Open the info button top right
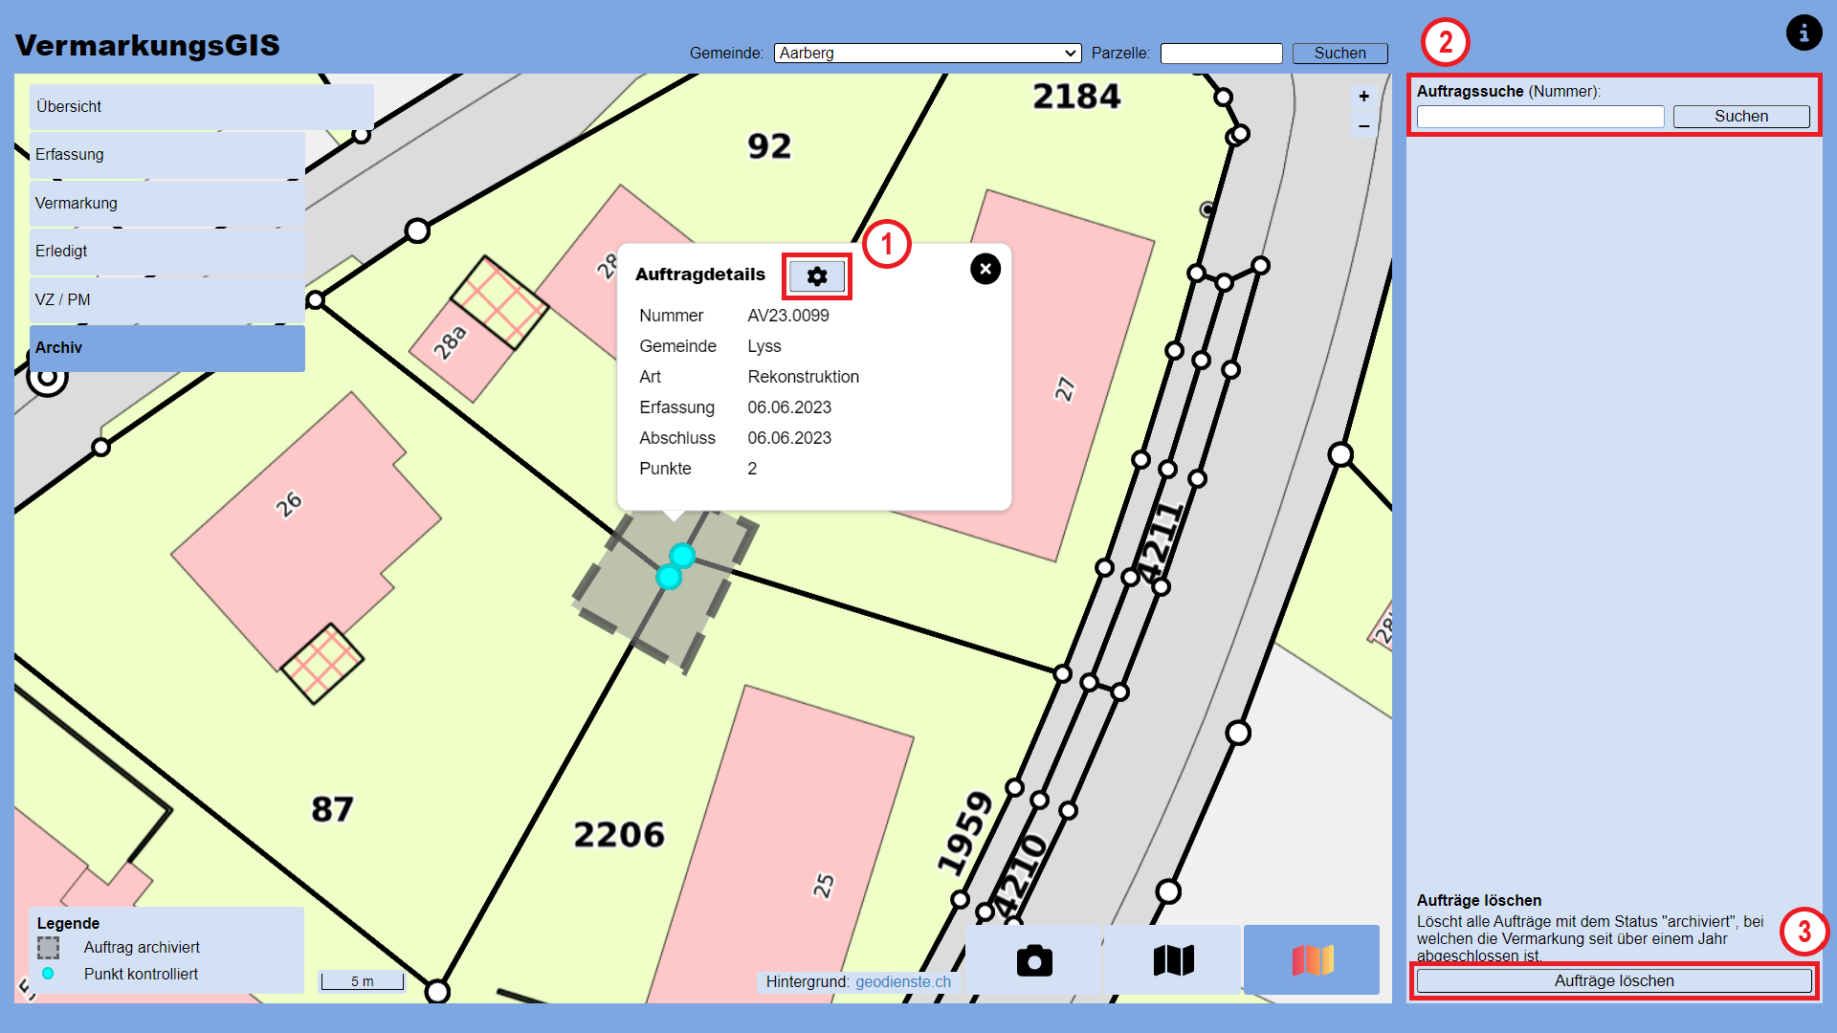 pyautogui.click(x=1804, y=33)
